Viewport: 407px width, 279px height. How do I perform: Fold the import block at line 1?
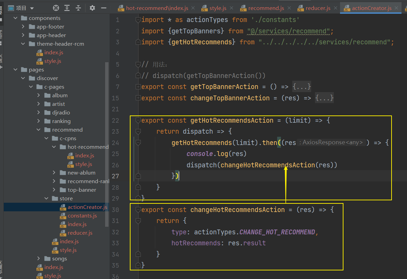138,20
